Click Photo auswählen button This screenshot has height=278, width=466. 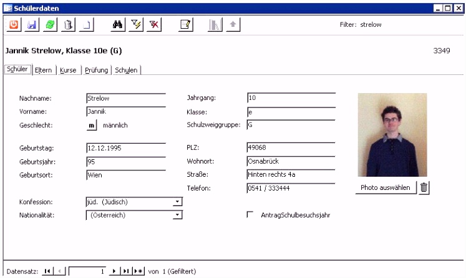pos(386,187)
